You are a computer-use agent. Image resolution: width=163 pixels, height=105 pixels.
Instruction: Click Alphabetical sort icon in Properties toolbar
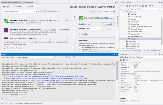pyautogui.click(x=124, y=60)
